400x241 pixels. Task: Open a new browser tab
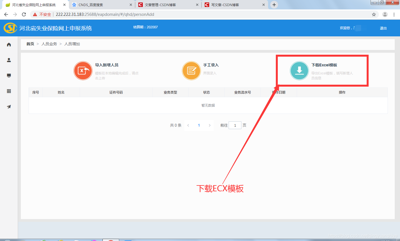(x=274, y=5)
